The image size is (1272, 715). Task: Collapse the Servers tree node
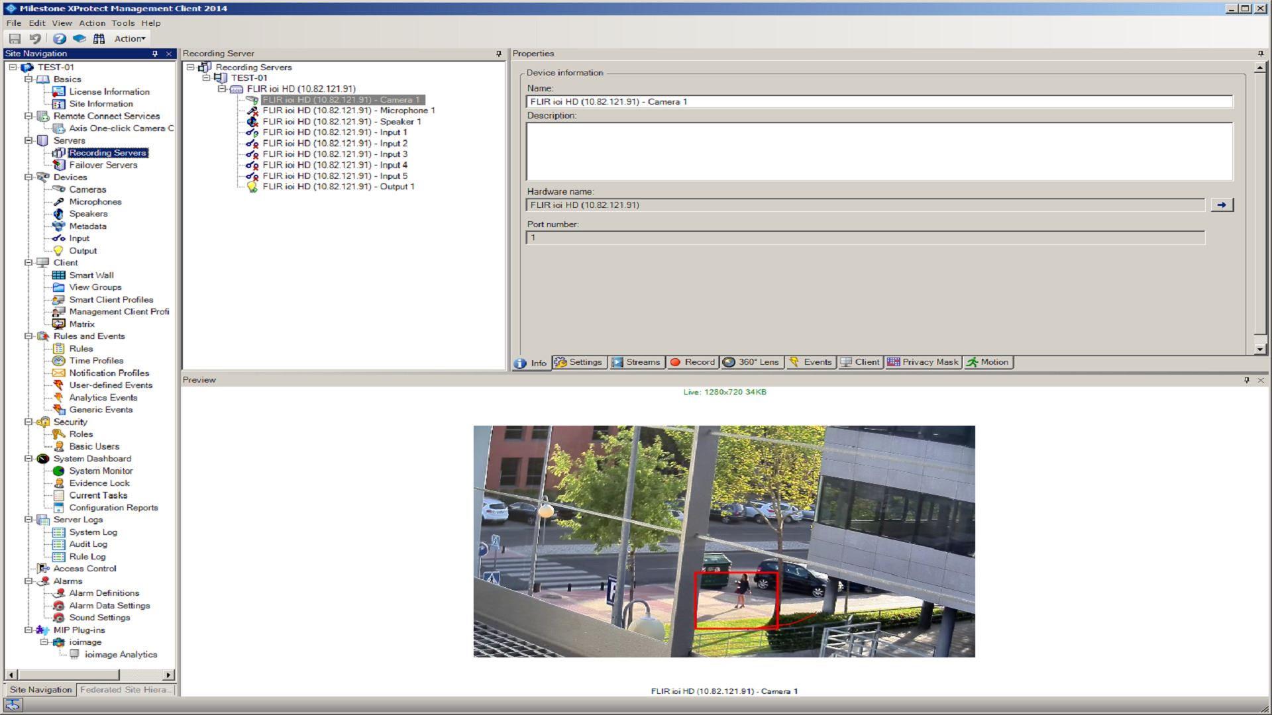(x=28, y=140)
